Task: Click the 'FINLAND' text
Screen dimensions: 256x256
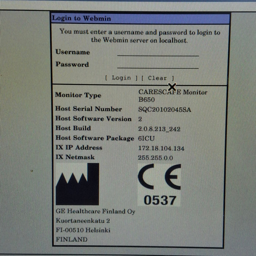Action: pyautogui.click(x=72, y=240)
